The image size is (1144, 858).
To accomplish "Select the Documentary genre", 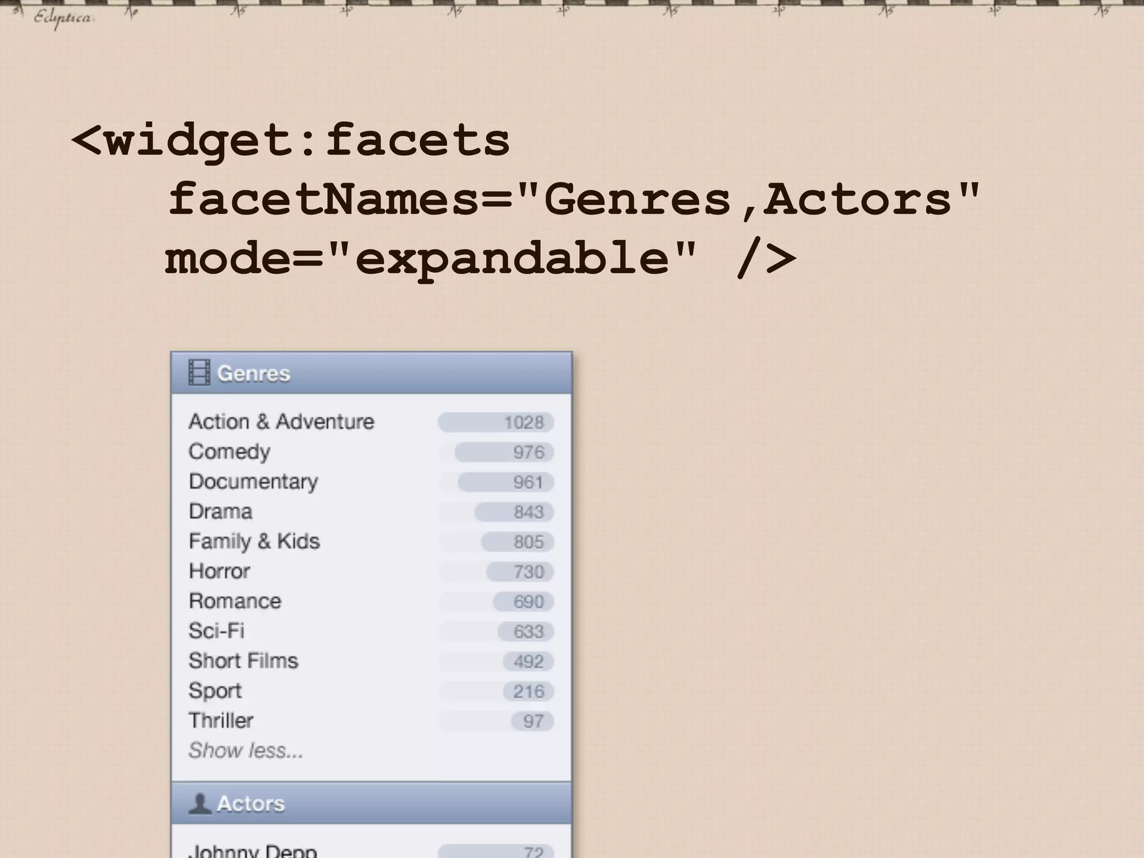I will pyautogui.click(x=254, y=482).
